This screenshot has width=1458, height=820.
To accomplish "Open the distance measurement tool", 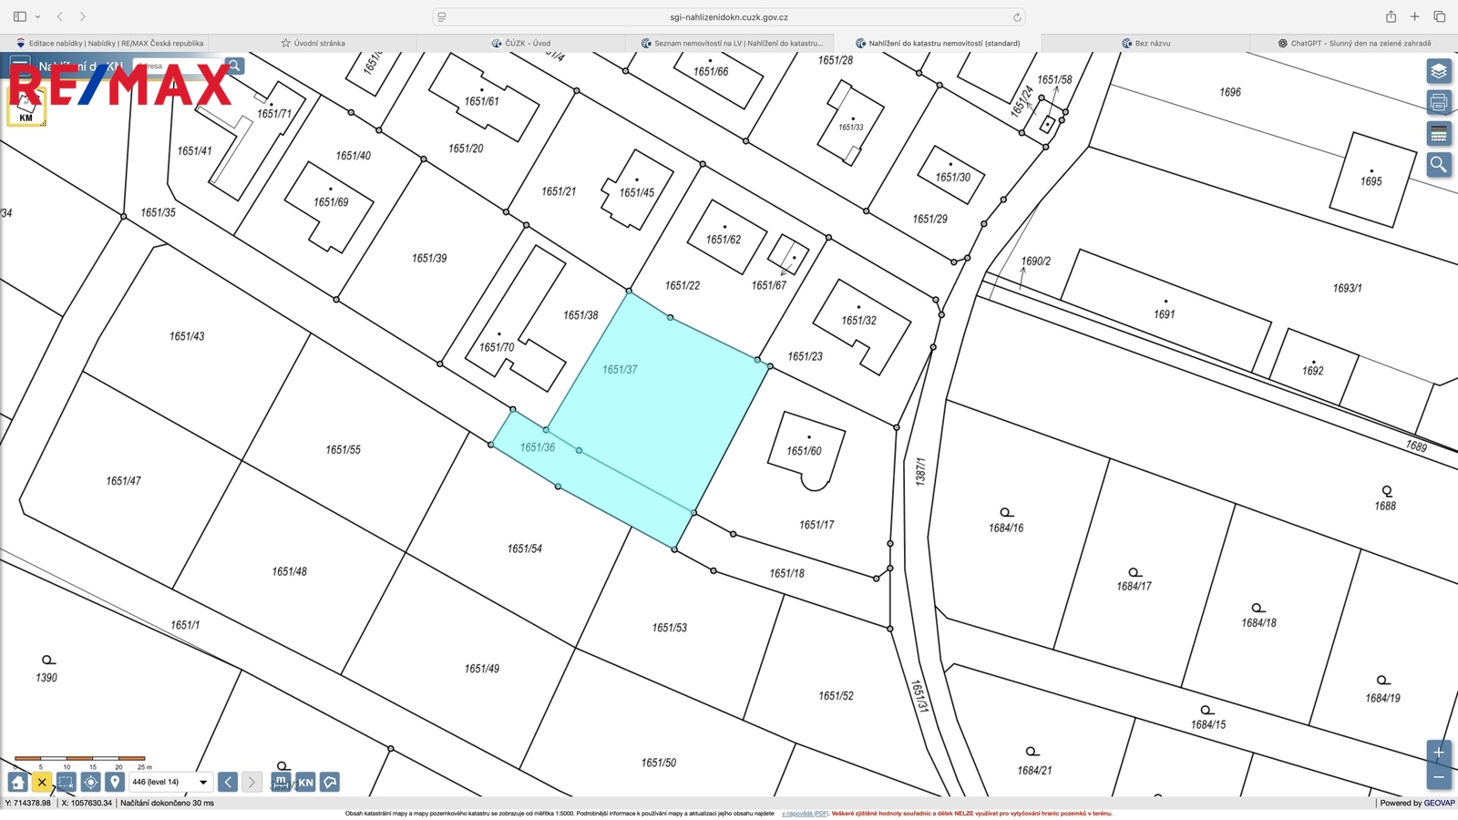I will tap(281, 782).
